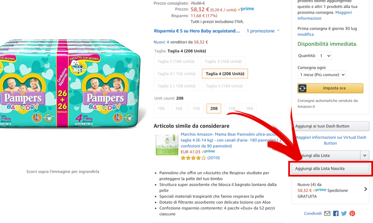373x223 pixels.
Task: Click the Imposta ora button
Action: 330,88
